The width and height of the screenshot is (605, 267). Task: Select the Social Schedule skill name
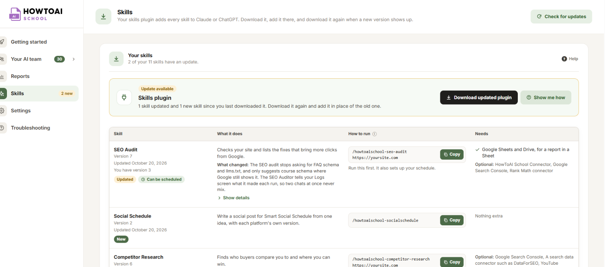click(132, 216)
